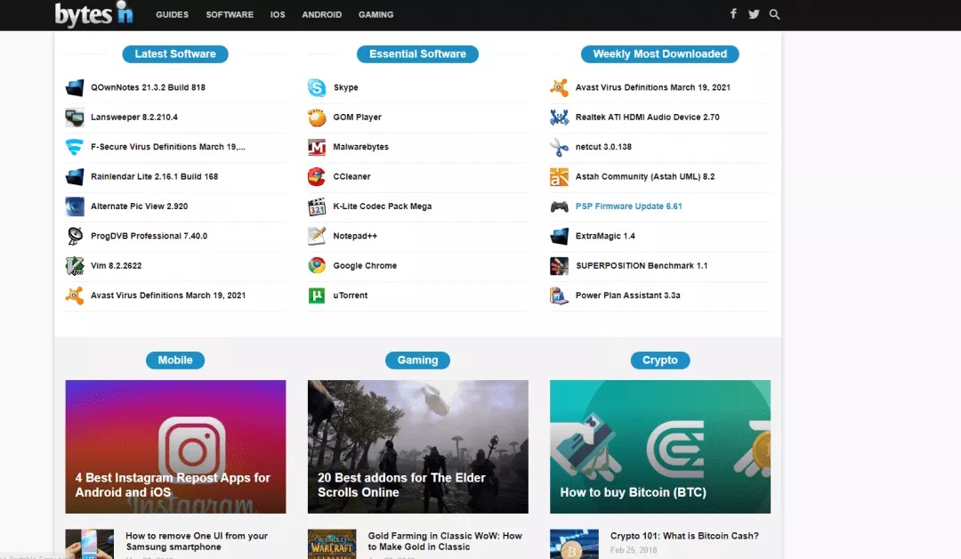Screen dimensions: 961x559
Task: Click the GOM Player icon
Action: [x=317, y=117]
